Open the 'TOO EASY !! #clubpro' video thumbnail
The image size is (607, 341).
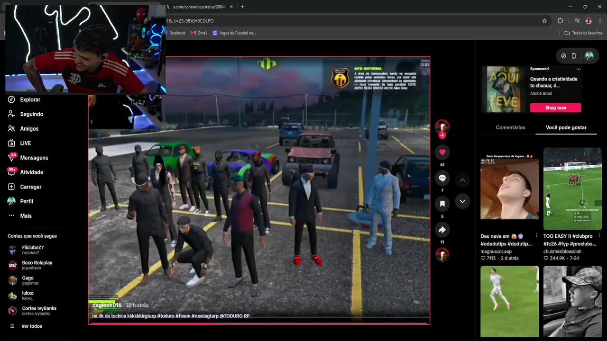point(572,188)
